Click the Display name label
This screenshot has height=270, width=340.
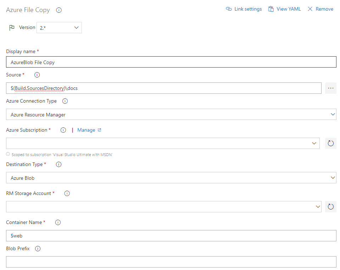pyautogui.click(x=21, y=52)
